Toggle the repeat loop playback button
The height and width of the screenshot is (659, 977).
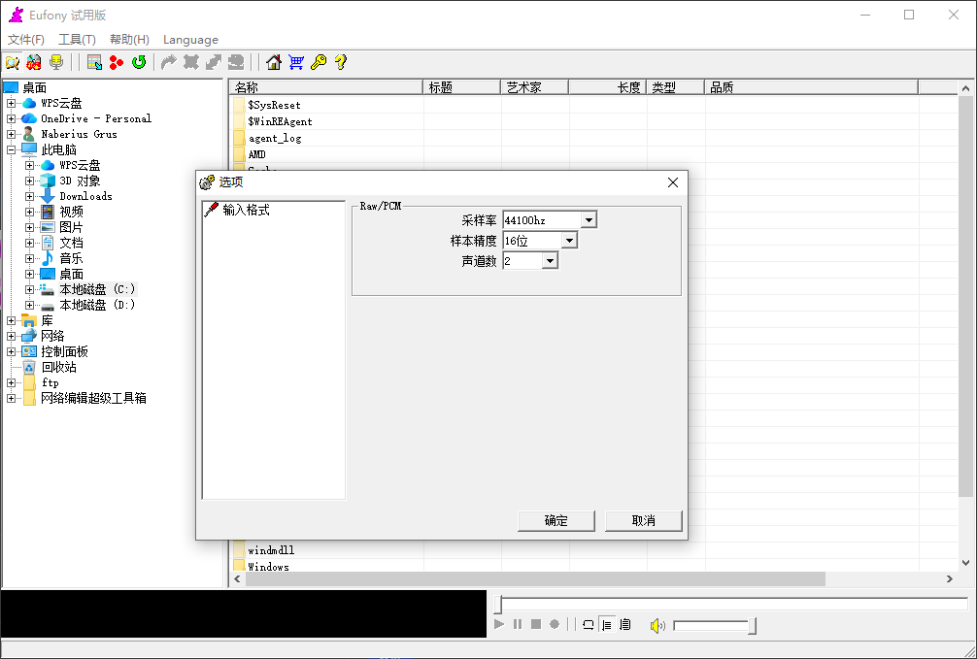pyautogui.click(x=588, y=625)
